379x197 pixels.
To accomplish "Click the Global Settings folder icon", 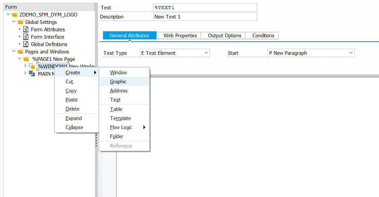I will tap(20, 22).
